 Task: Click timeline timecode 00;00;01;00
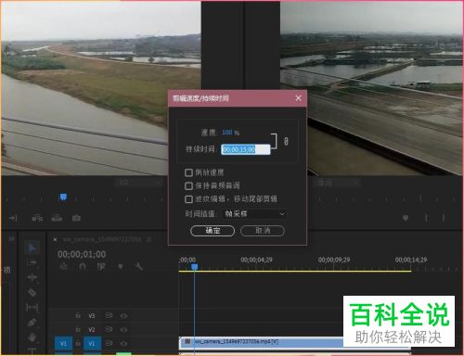click(82, 254)
